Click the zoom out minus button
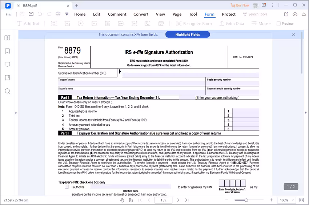The width and height of the screenshot is (309, 205). tap(227, 200)
